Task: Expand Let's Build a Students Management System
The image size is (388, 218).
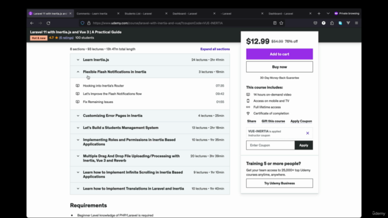Action: (x=150, y=128)
